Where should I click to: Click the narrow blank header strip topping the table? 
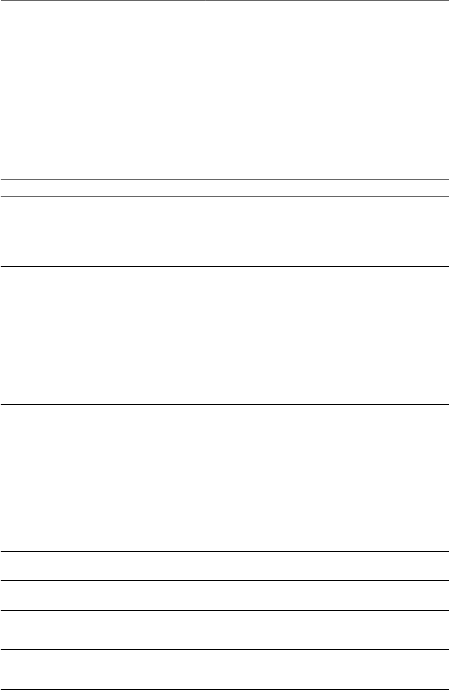coord(224,9)
